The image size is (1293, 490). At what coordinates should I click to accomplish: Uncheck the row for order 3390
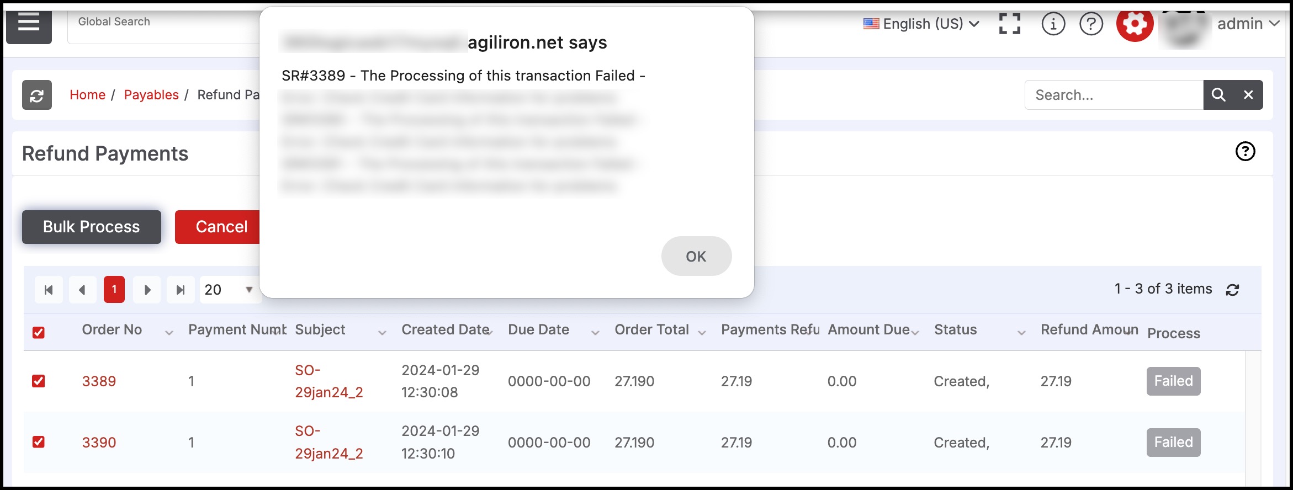pos(38,442)
